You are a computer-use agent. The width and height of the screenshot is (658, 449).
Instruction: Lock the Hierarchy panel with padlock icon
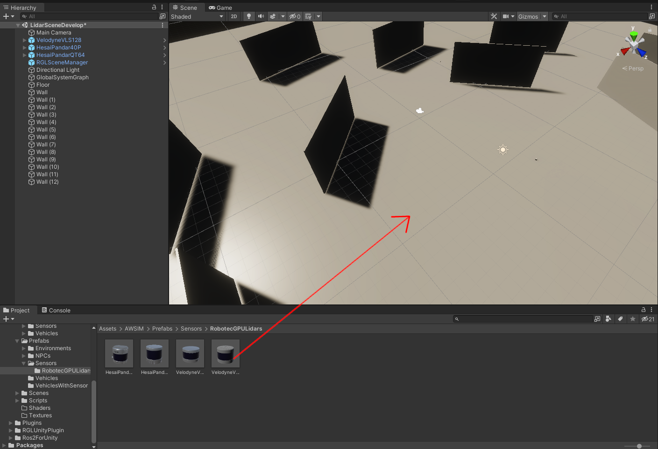[x=154, y=7]
